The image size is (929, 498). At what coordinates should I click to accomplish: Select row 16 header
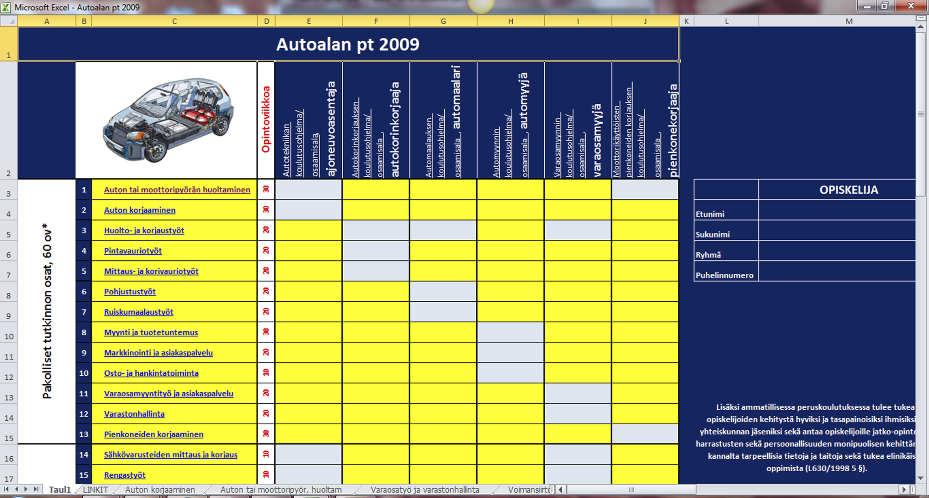click(x=9, y=455)
